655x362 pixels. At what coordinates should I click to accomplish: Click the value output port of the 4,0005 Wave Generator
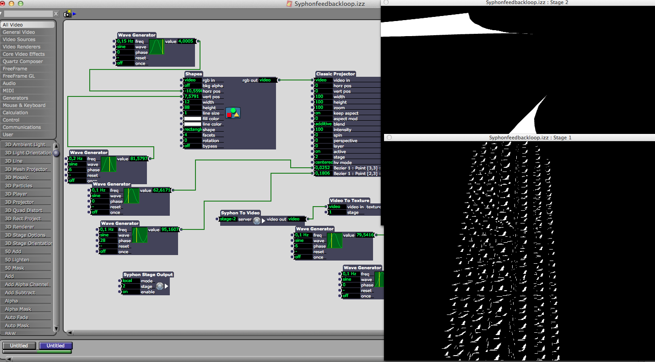tap(198, 41)
